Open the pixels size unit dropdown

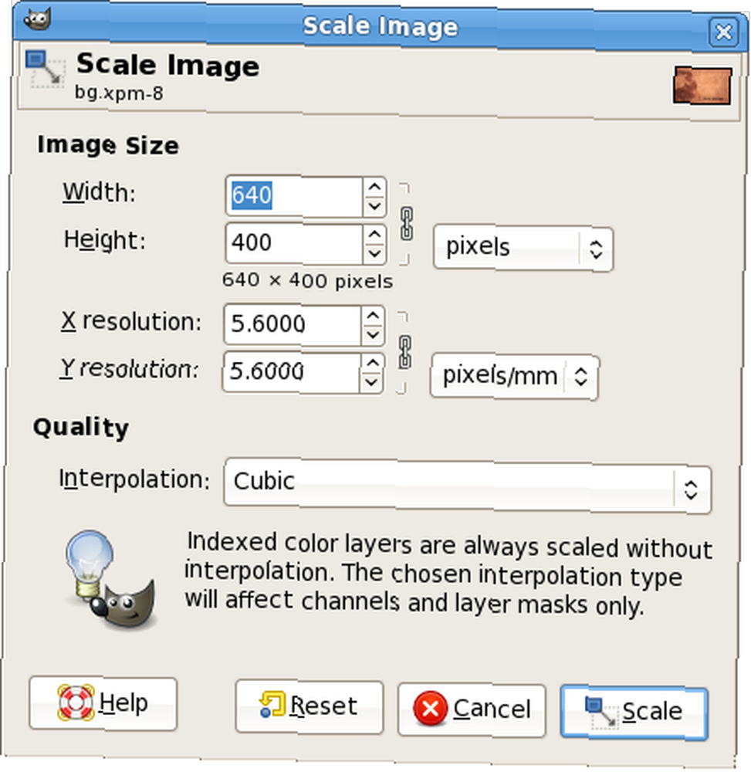pos(523,248)
